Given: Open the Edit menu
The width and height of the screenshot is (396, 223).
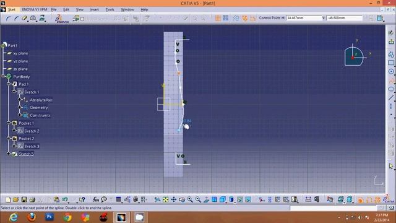Looking at the screenshot, I should (x=66, y=9).
